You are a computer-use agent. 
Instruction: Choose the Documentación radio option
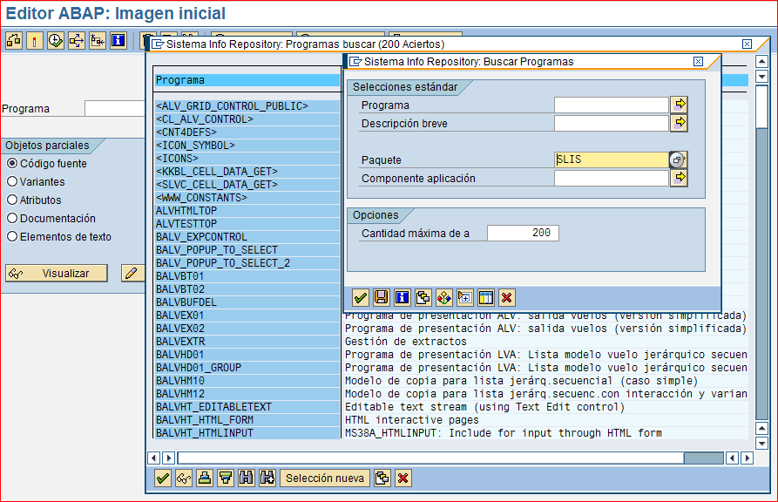[12, 219]
